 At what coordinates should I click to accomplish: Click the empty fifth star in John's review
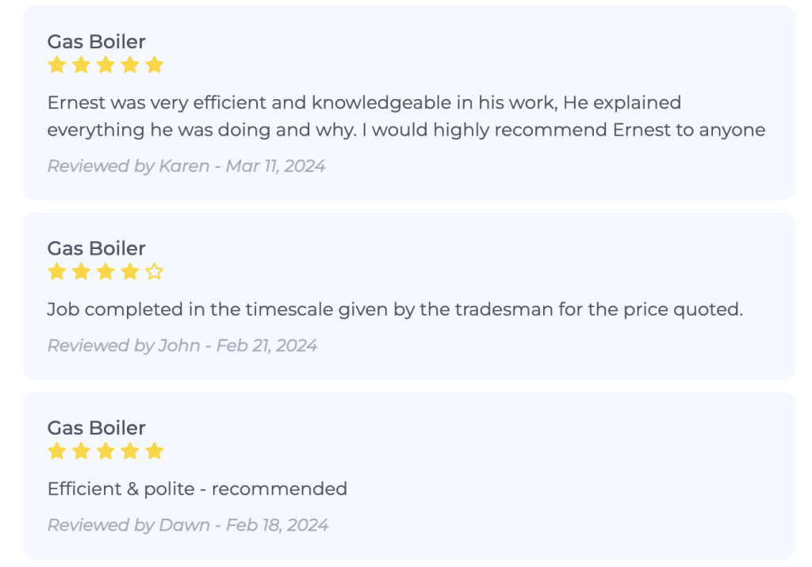point(155,272)
